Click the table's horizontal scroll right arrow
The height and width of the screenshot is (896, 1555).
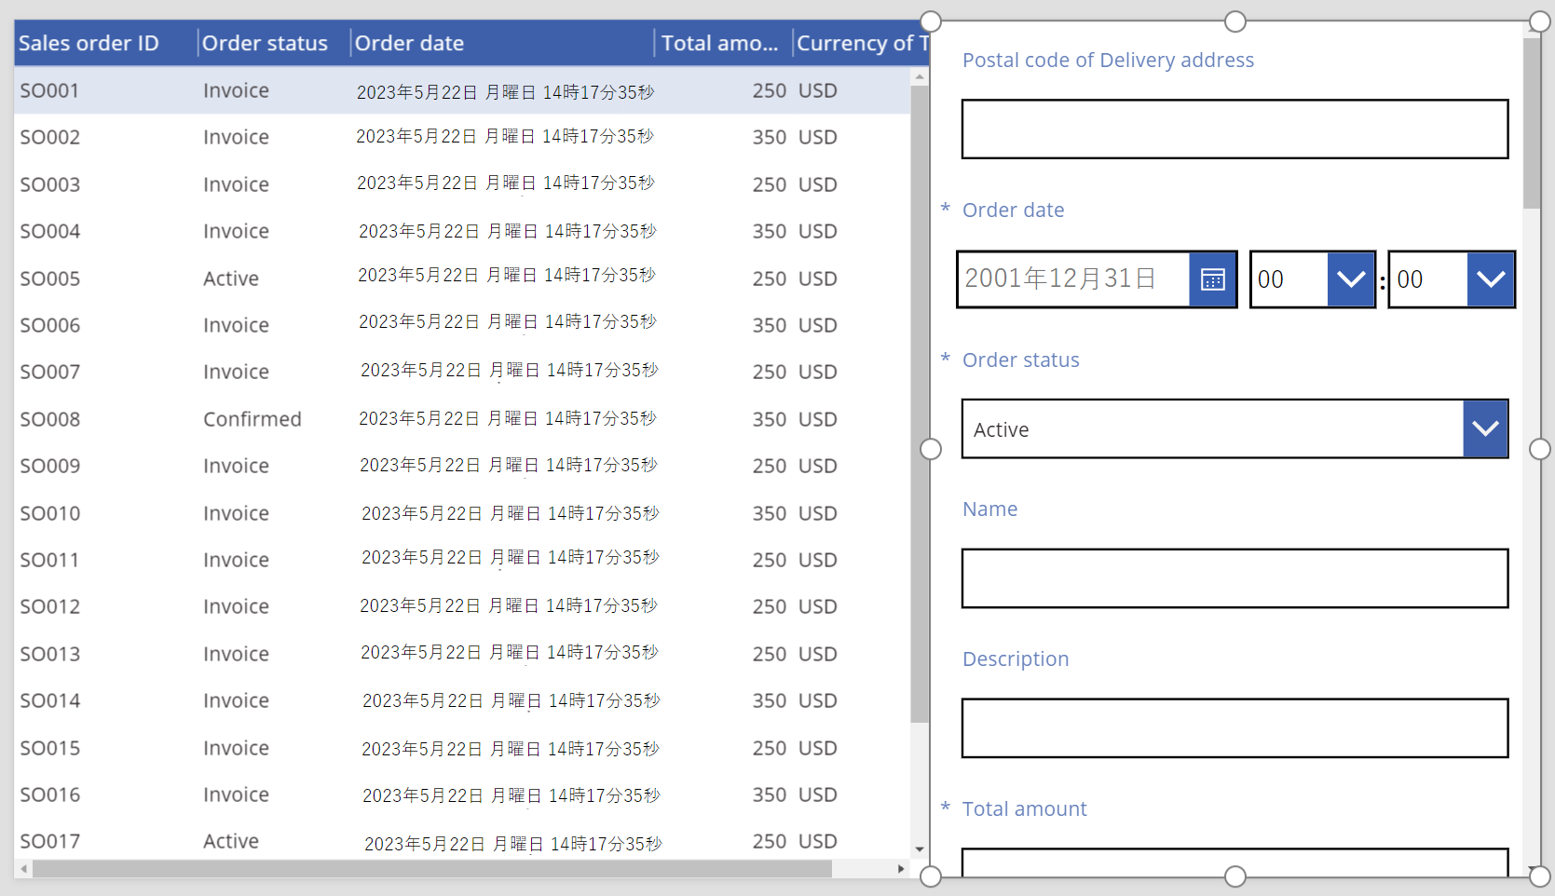pyautogui.click(x=901, y=869)
